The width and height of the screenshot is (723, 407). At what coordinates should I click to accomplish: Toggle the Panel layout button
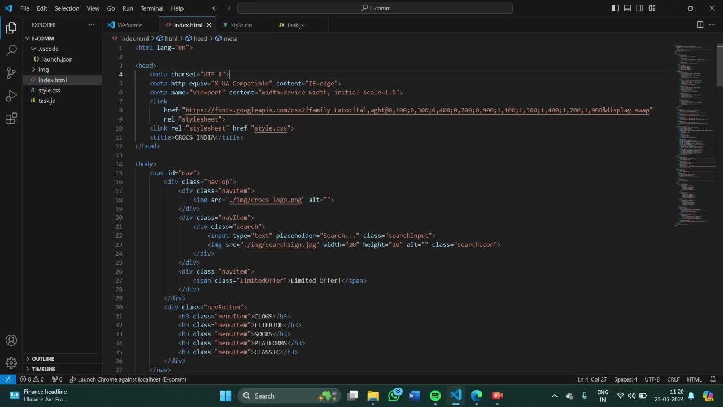(x=628, y=8)
